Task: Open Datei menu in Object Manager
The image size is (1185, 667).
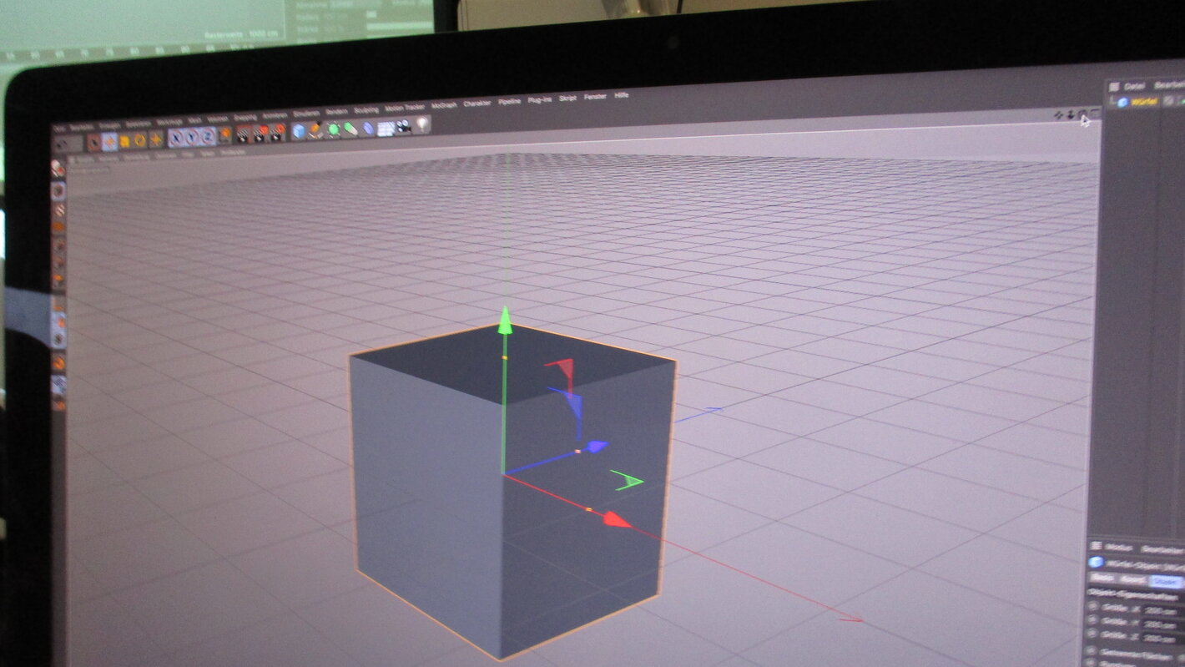Action: tap(1134, 86)
